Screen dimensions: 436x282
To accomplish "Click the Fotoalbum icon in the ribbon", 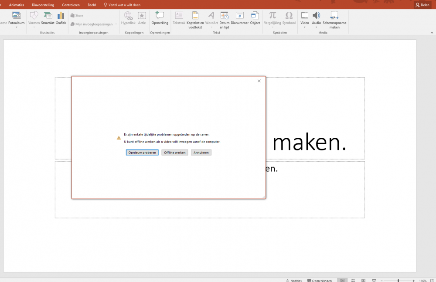I will pyautogui.click(x=17, y=16).
